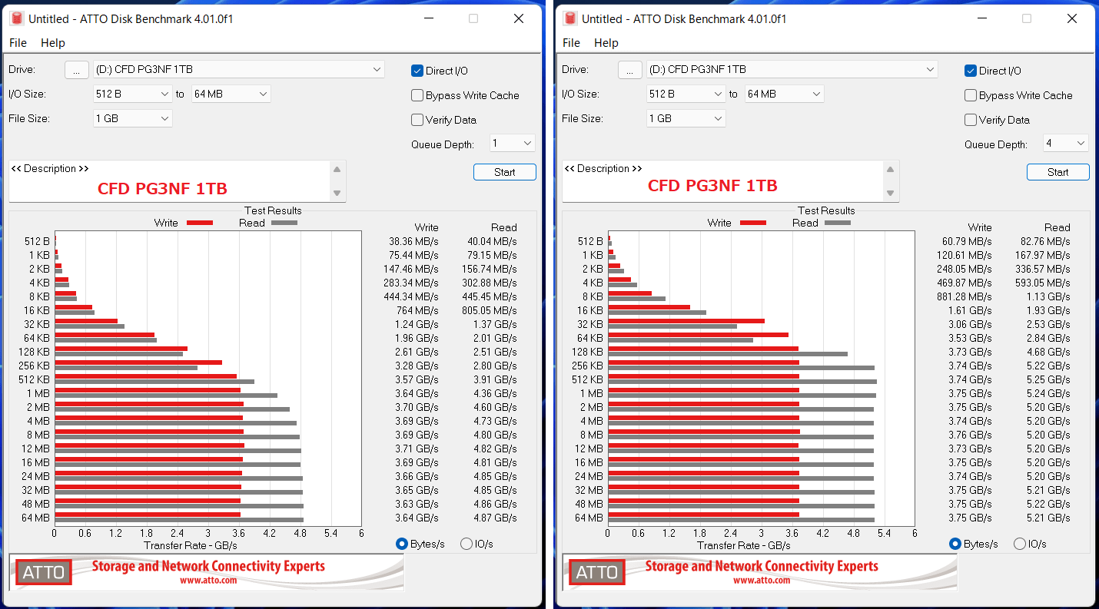Open Queue Depth 1 dropdown in left window

pyautogui.click(x=512, y=143)
